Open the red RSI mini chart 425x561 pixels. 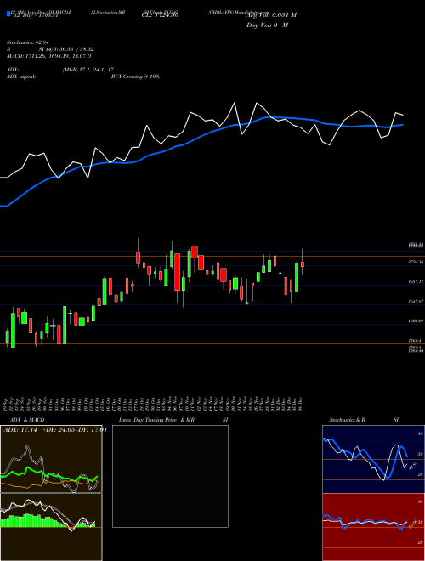(373, 527)
